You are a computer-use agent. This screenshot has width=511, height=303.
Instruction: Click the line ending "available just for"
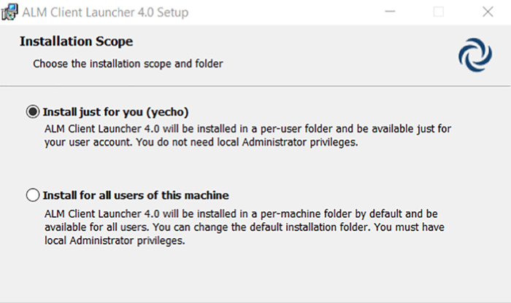248,129
